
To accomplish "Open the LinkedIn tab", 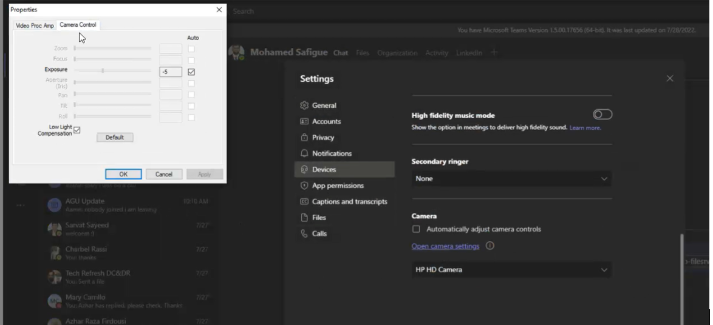I will (469, 53).
